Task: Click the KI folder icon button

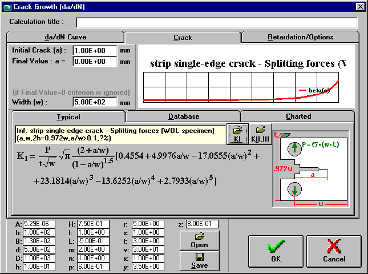Action: (x=237, y=134)
